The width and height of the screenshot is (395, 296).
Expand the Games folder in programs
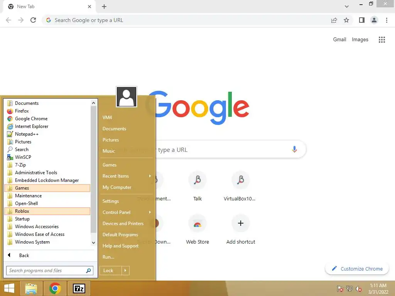pyautogui.click(x=47, y=188)
